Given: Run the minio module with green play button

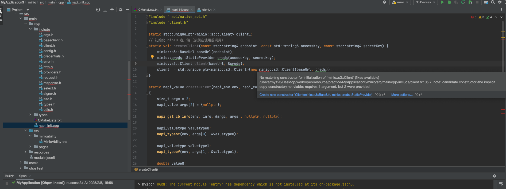Looking at the screenshot, I should click(x=442, y=2).
